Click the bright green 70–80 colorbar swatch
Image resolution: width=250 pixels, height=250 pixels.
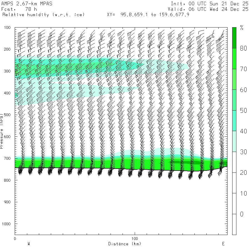(234, 59)
